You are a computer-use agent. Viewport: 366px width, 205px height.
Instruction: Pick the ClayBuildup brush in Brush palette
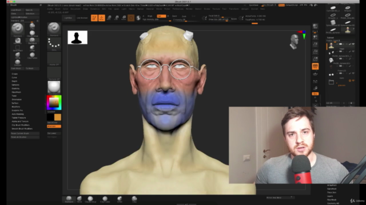pyautogui.click(x=32, y=34)
